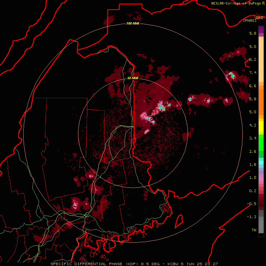Click the KCBW station identifier
The width and height of the screenshot is (266, 266).
click(x=173, y=264)
